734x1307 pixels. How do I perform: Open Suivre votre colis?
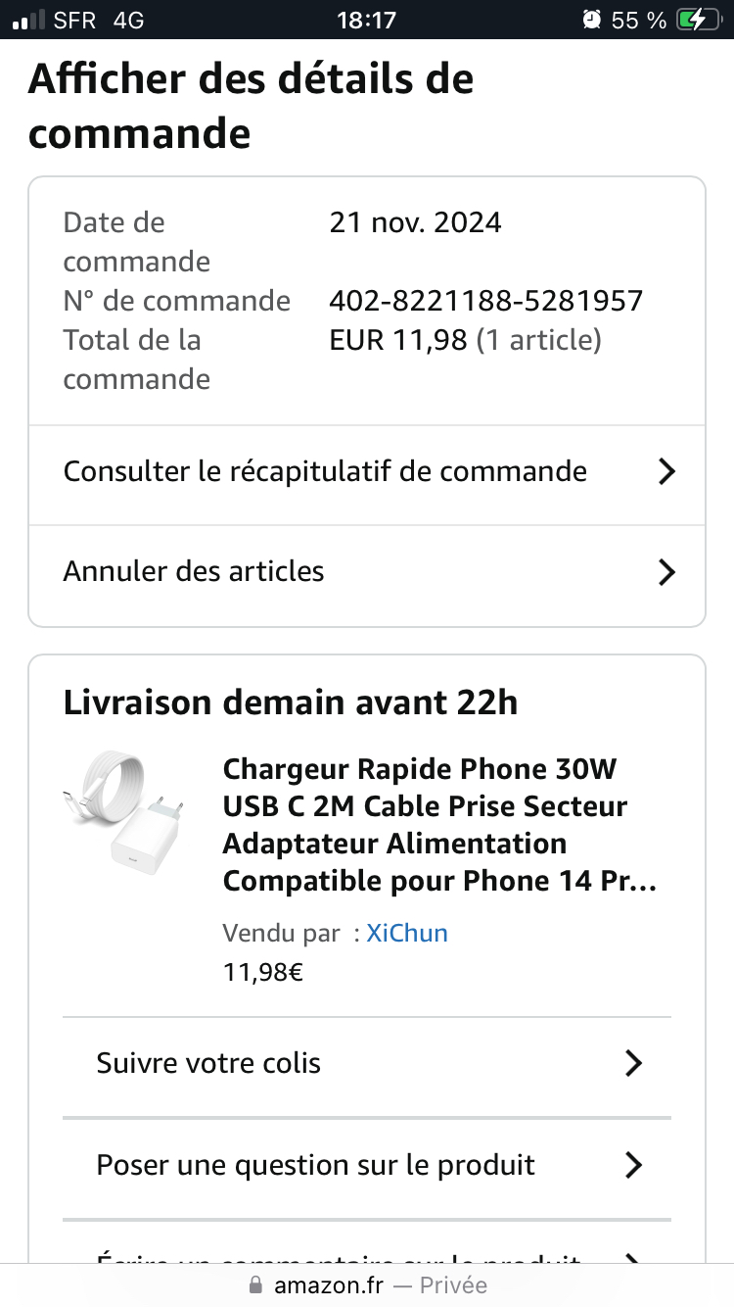point(208,1064)
